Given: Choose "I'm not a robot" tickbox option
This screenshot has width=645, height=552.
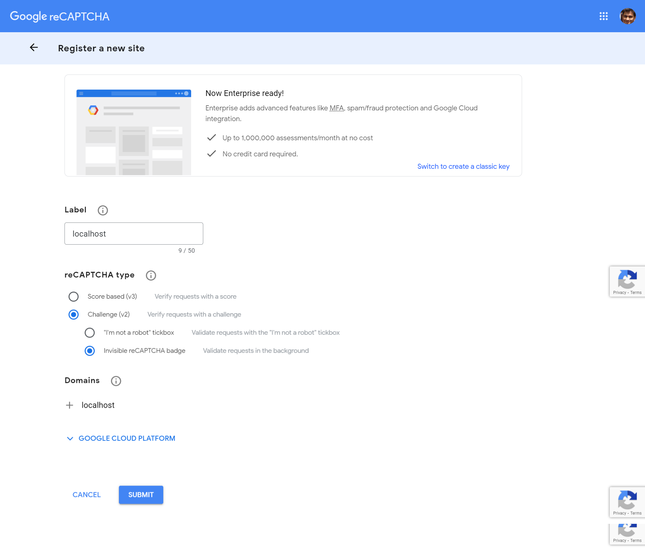Looking at the screenshot, I should point(90,333).
